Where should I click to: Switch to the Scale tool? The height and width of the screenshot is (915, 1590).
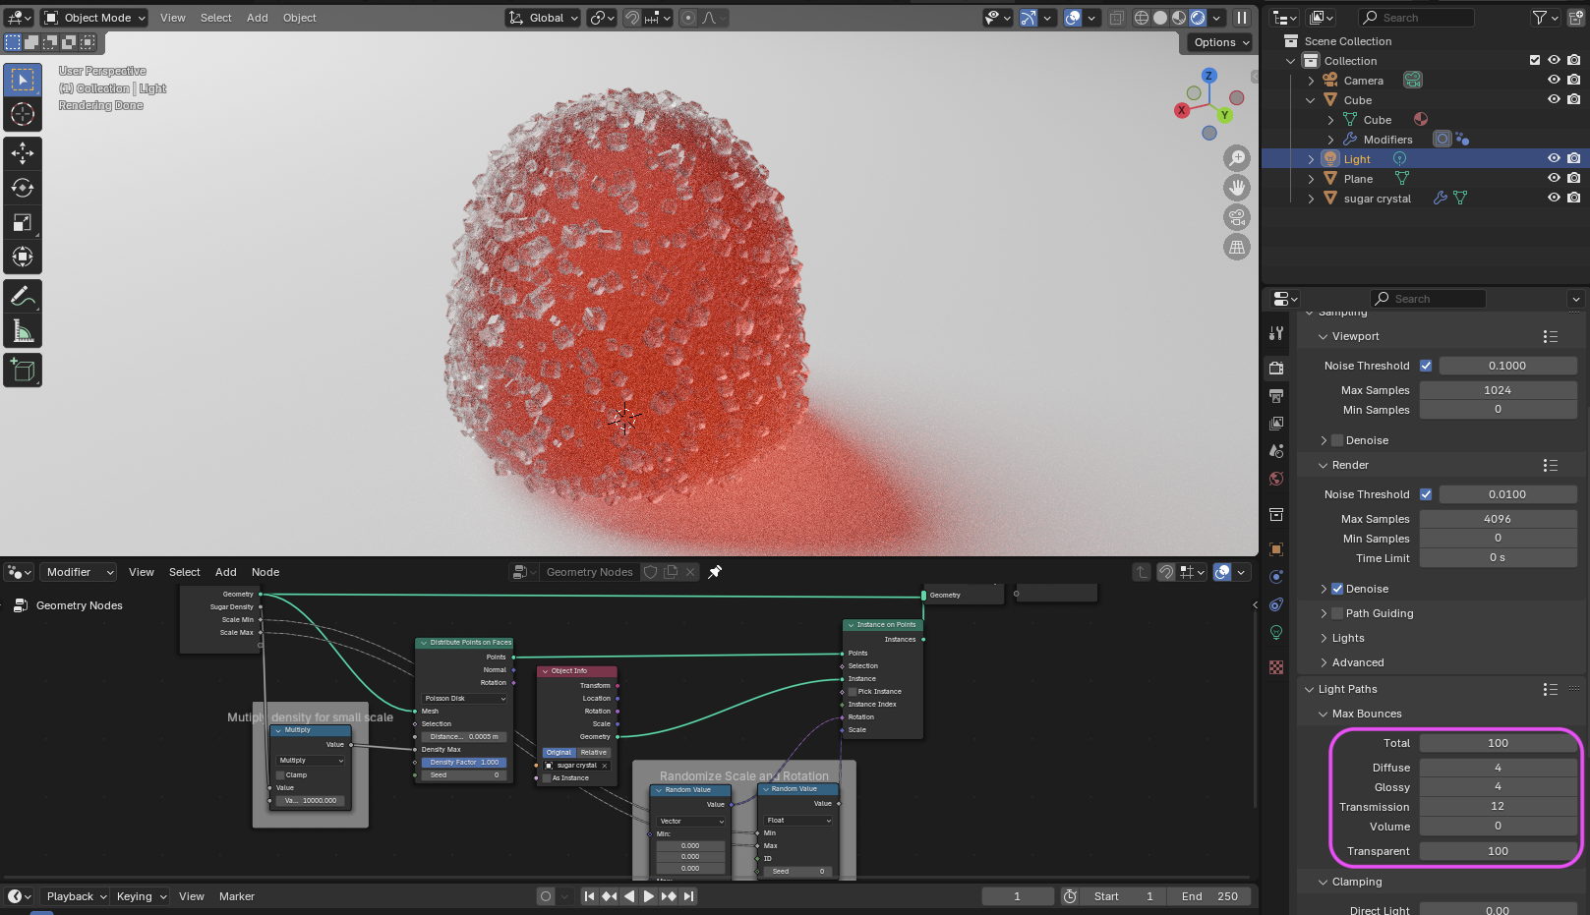(23, 222)
